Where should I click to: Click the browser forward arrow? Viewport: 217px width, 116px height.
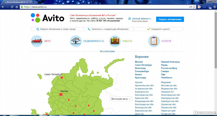click(x=8, y=7)
